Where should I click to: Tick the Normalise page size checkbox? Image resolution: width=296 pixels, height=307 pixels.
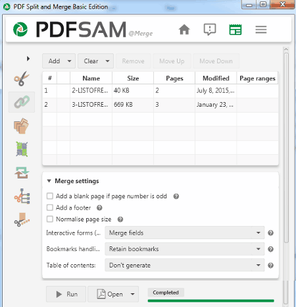pos(50,219)
